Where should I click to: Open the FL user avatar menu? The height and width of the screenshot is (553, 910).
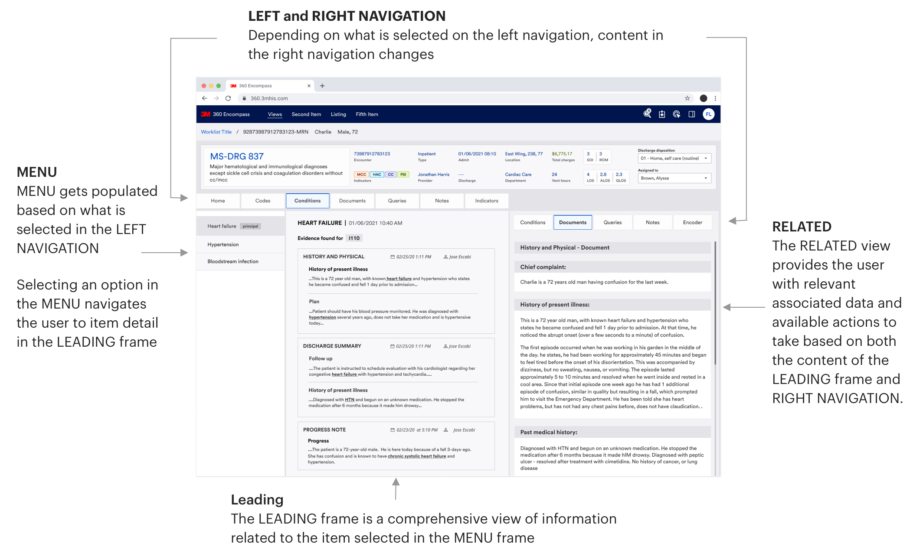pos(708,114)
